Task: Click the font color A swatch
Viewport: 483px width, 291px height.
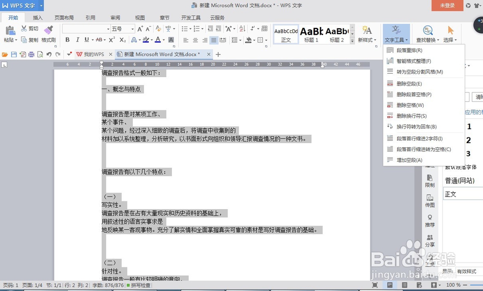Action: [x=158, y=40]
